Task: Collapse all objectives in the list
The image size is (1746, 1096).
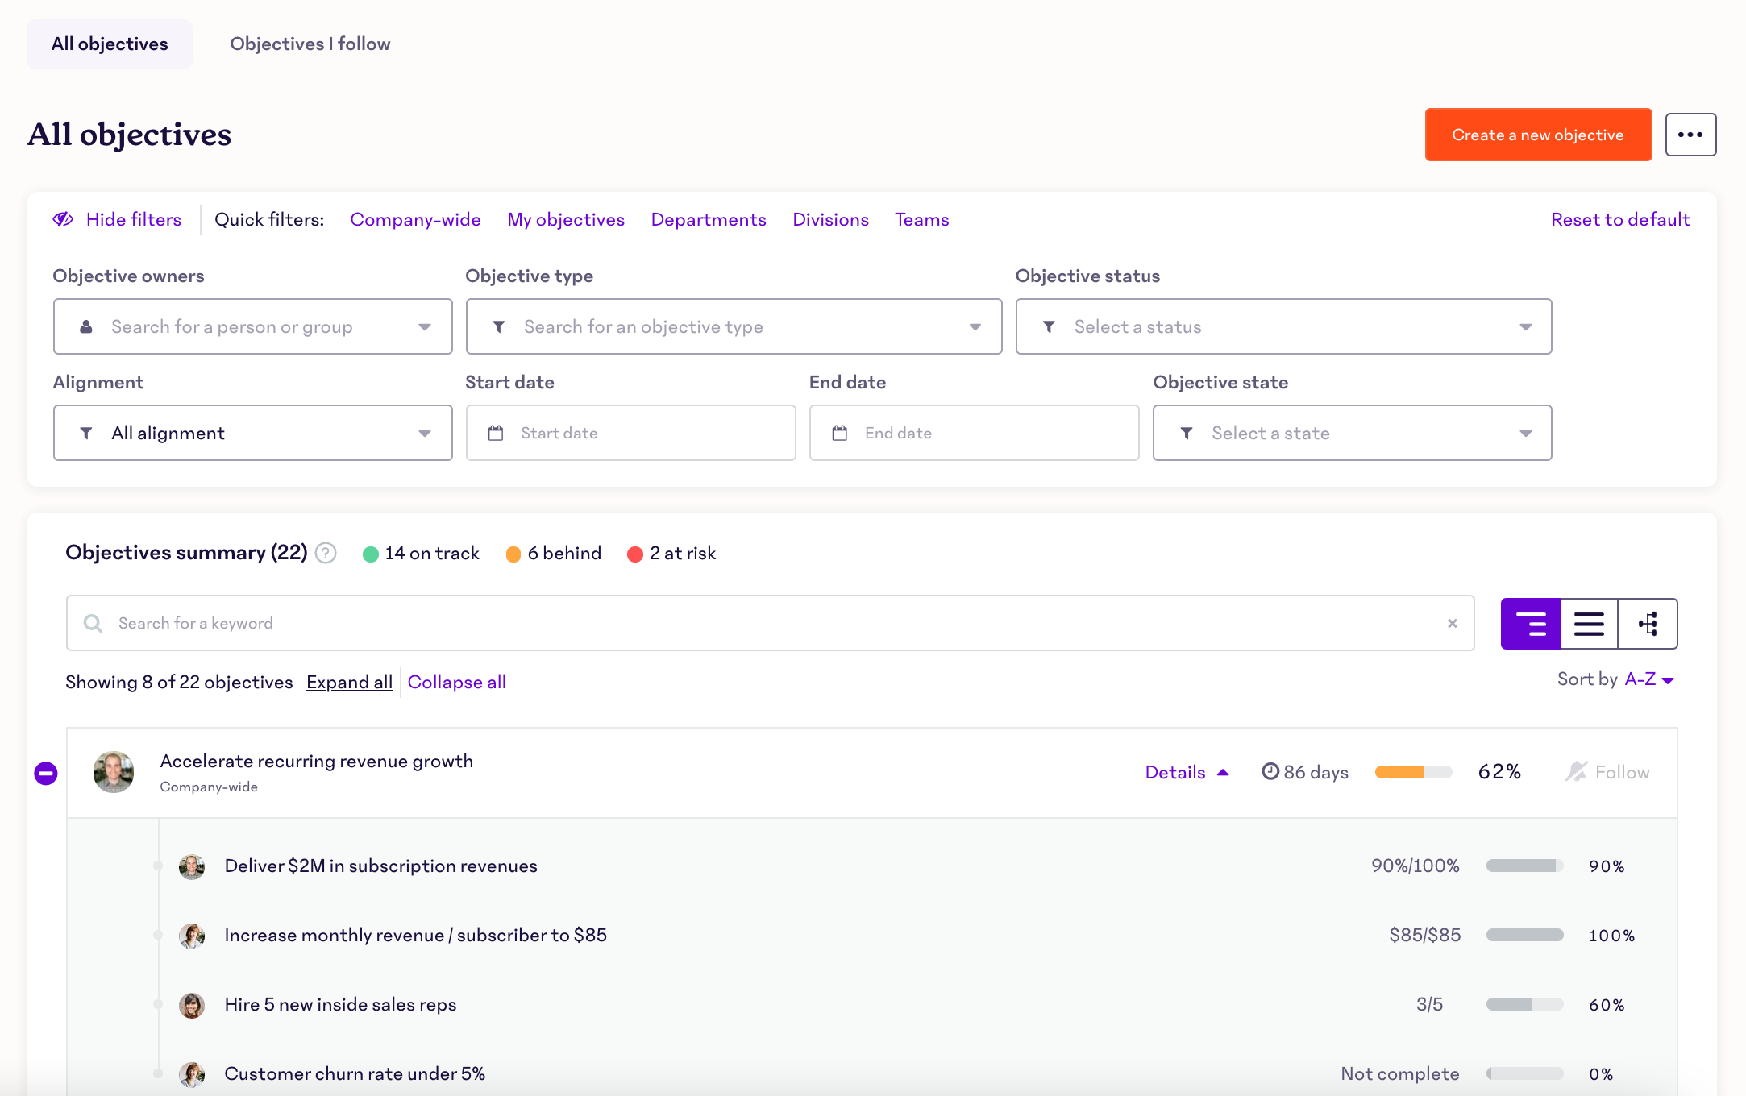Action: 457,682
